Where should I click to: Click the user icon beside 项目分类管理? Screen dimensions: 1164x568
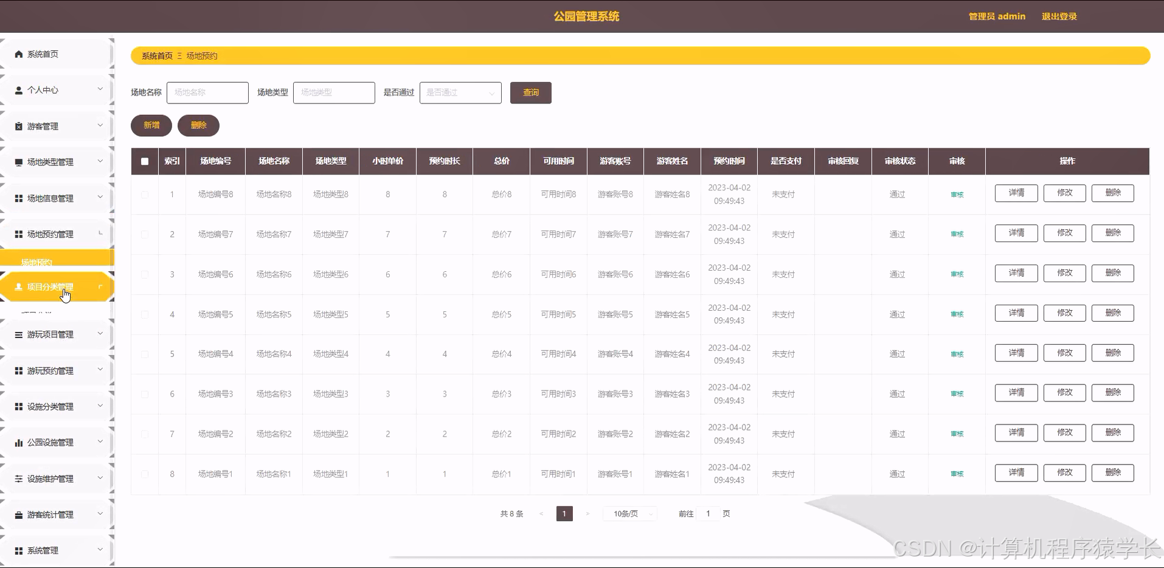pyautogui.click(x=19, y=287)
